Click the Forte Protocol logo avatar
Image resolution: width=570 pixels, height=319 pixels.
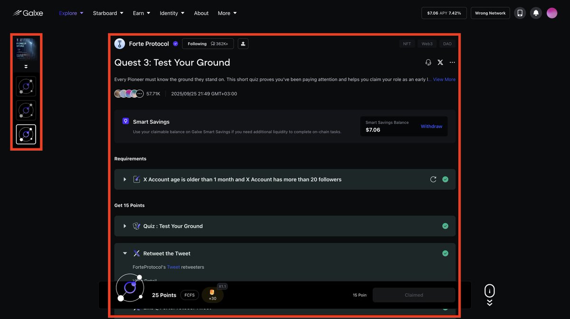point(120,44)
